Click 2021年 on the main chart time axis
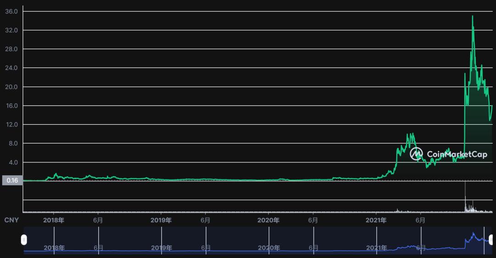Viewport: 496px width, 258px height. 376,220
